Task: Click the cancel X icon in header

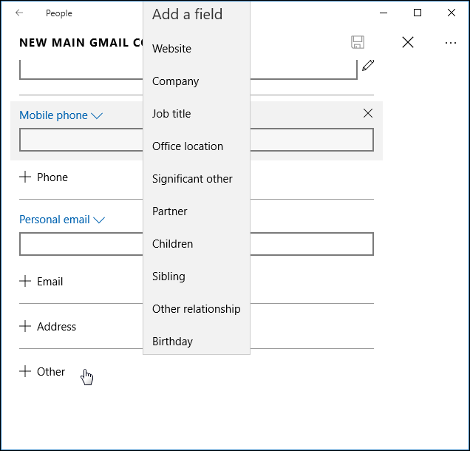Action: click(408, 42)
